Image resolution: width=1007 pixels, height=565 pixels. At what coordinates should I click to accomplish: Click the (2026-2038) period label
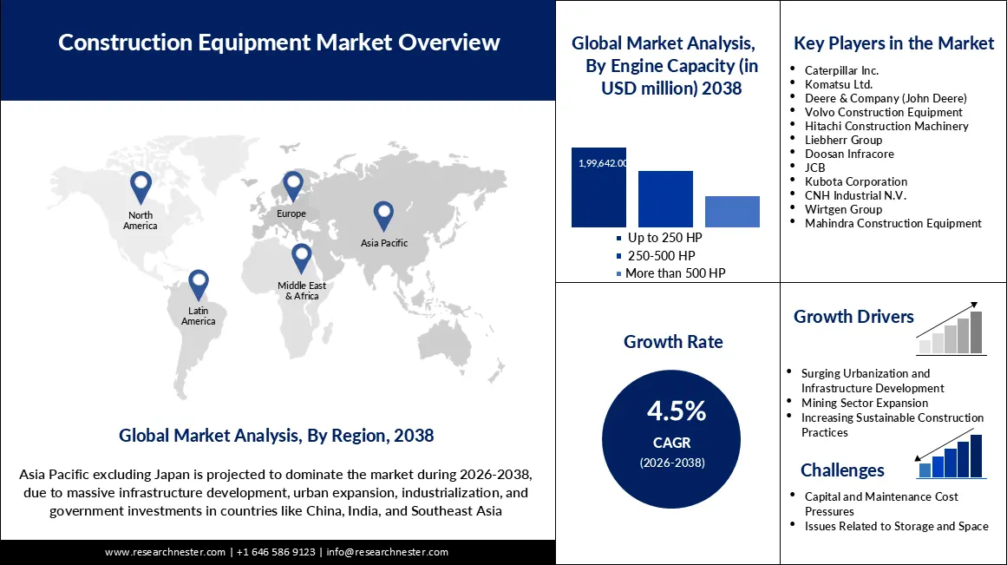(x=671, y=463)
